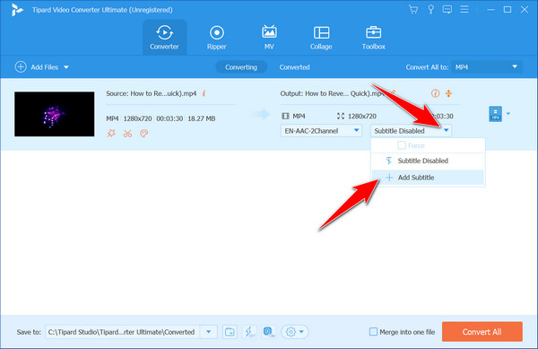Click the "Source: How to Re...uick).mp4" label
Image resolution: width=538 pixels, height=349 pixels.
(x=151, y=93)
